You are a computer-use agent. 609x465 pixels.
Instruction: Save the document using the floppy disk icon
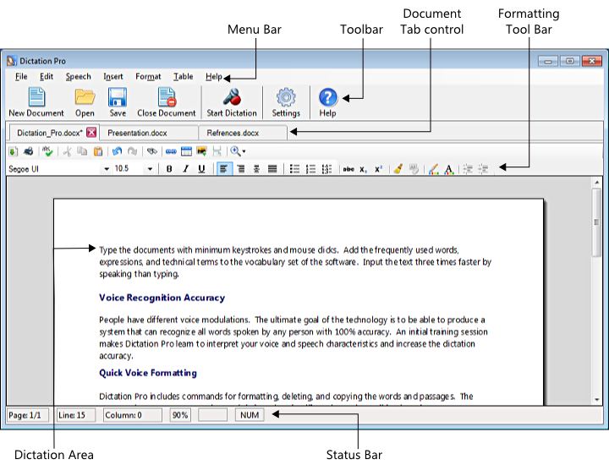coord(118,97)
